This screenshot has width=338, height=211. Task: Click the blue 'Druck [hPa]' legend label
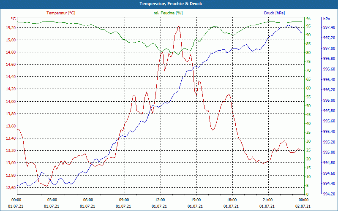[274, 13]
